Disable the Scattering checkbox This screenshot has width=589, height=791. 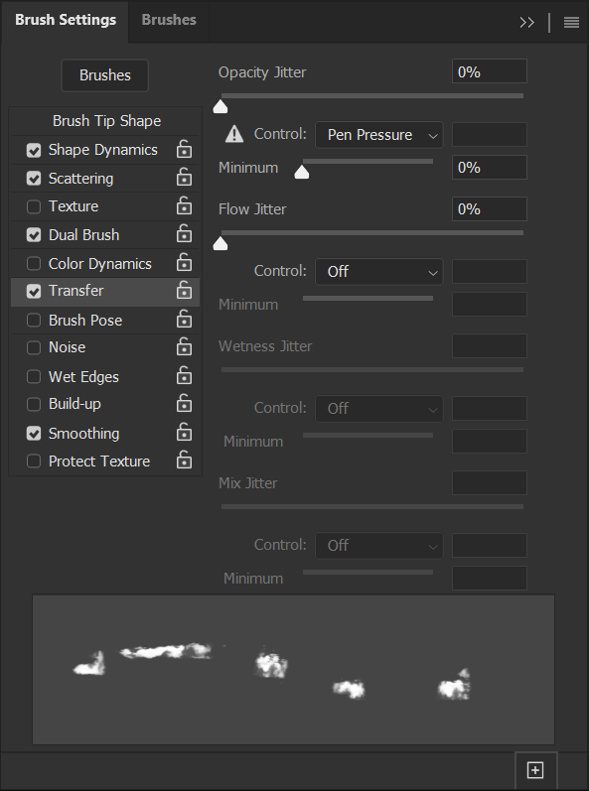pos(34,178)
